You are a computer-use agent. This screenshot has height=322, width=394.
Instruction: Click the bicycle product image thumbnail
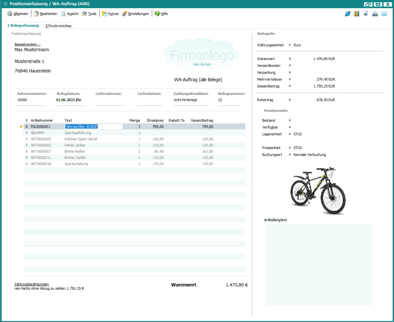click(318, 190)
